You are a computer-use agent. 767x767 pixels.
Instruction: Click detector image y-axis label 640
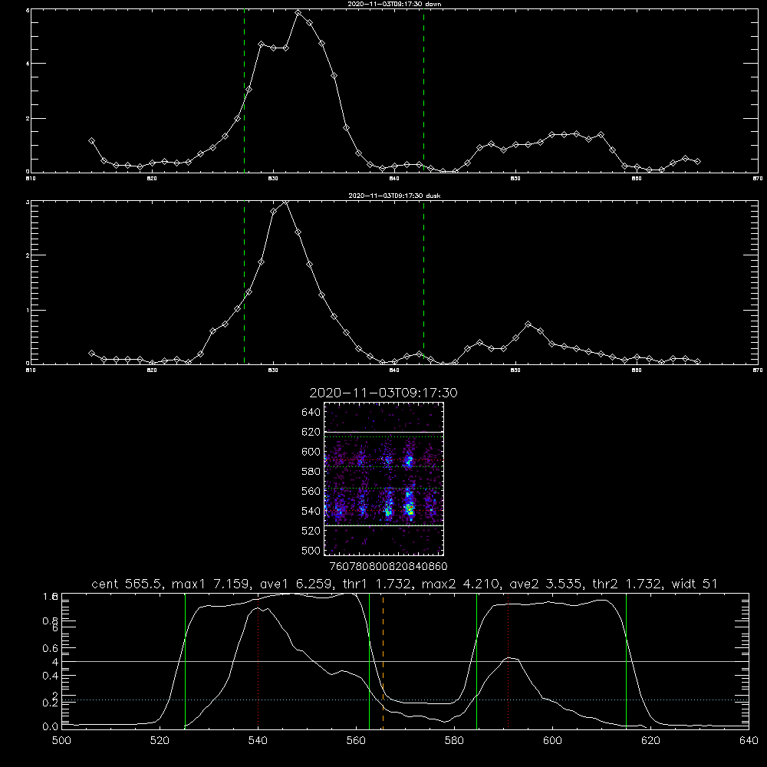tap(311, 413)
